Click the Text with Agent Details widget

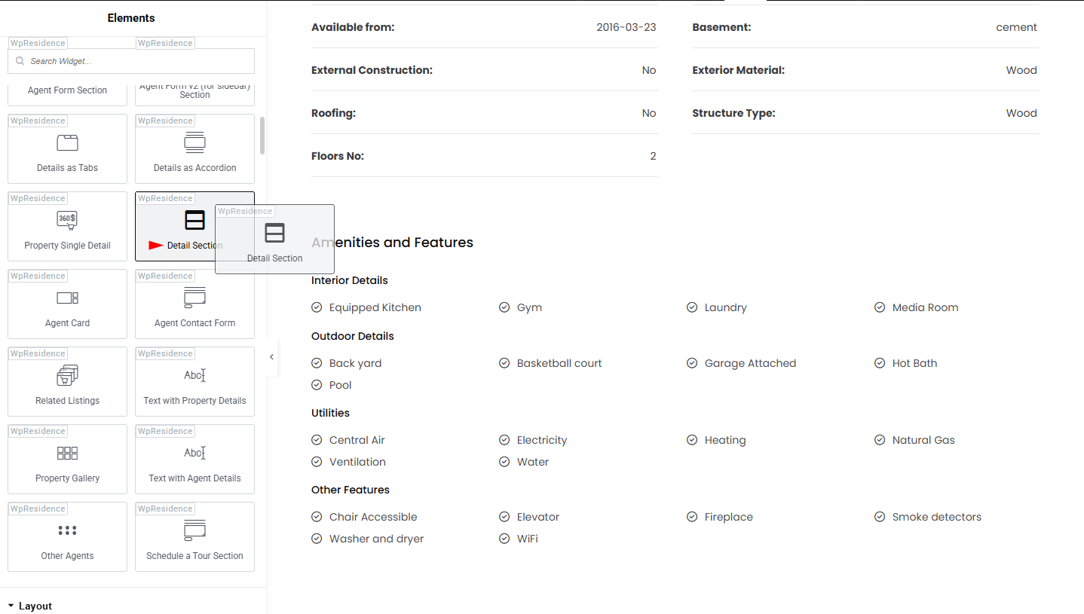point(194,460)
